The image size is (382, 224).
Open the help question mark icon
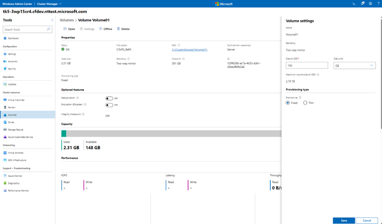pos(378,4)
